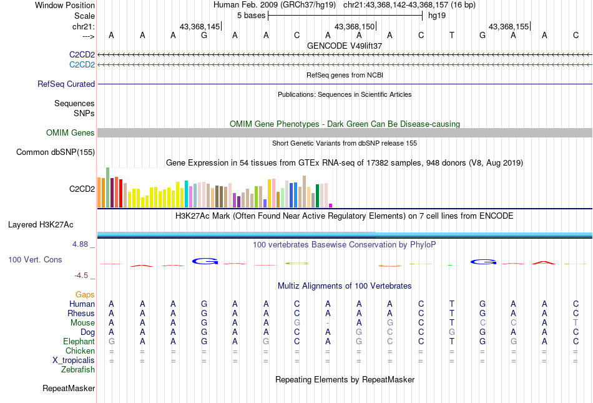The height and width of the screenshot is (403, 593).
Task: Click the GENCODE V49lift37 track title
Action: click(345, 46)
